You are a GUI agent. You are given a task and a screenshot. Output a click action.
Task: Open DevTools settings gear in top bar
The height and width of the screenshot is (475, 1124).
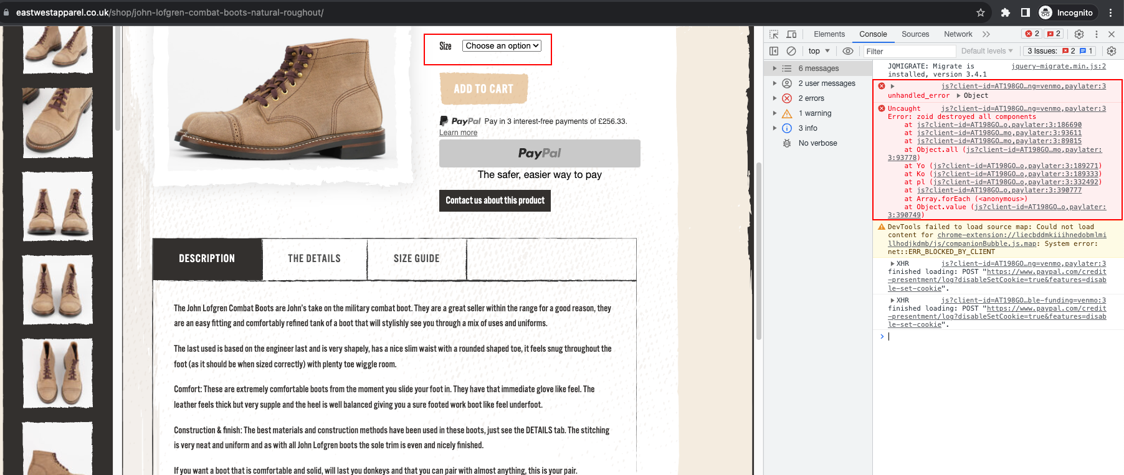[1079, 34]
